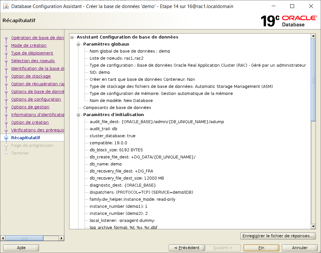Select 'Nom global de base de données : demo'

point(130,51)
